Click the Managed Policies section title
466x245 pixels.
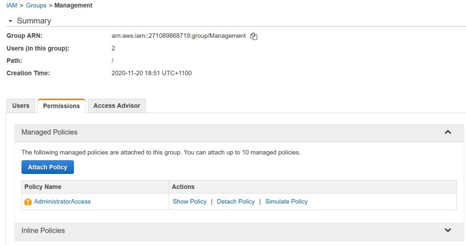[50, 132]
